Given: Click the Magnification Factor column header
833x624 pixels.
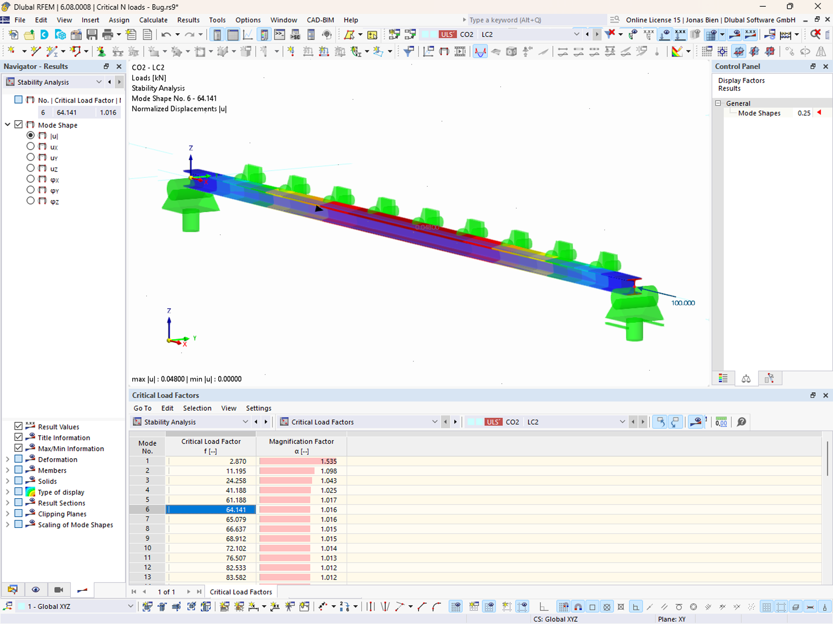Looking at the screenshot, I should tap(301, 446).
